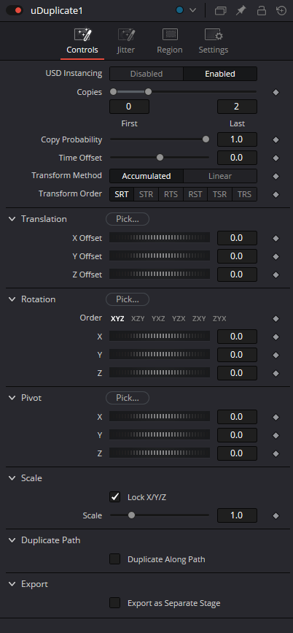Click the First copies value field
The height and width of the screenshot is (633, 293).
[129, 107]
